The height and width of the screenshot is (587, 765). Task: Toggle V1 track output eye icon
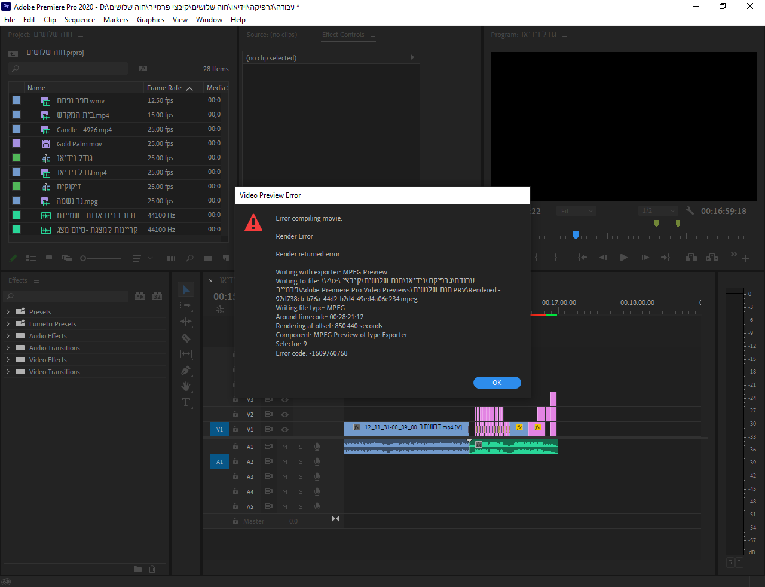[x=285, y=429]
